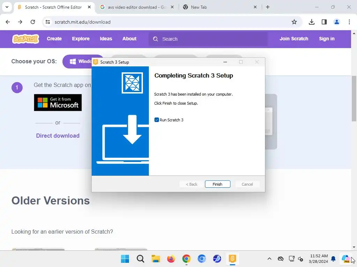Click the browser forward arrow
The image size is (357, 267).
[20, 22]
